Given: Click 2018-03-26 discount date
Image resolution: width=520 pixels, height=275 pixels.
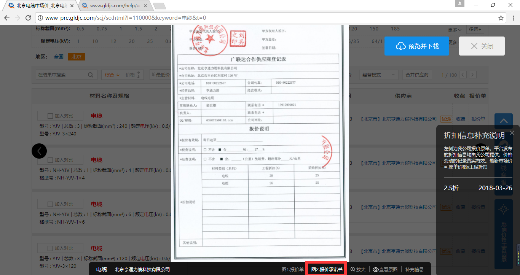Looking at the screenshot, I should tap(495, 188).
